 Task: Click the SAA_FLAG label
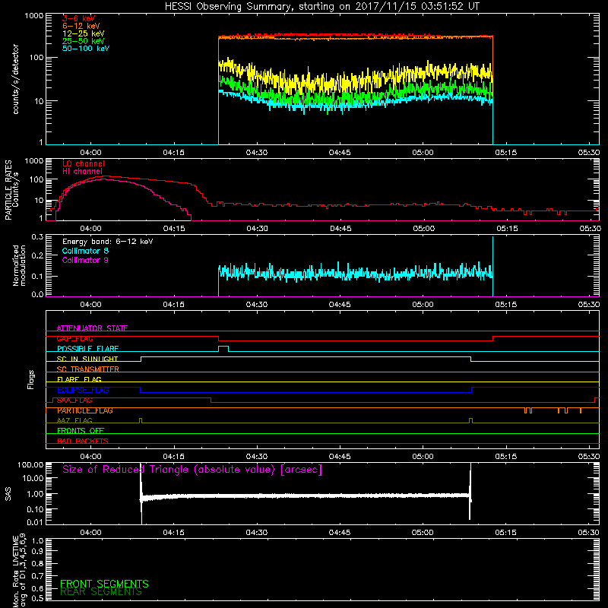click(74, 401)
